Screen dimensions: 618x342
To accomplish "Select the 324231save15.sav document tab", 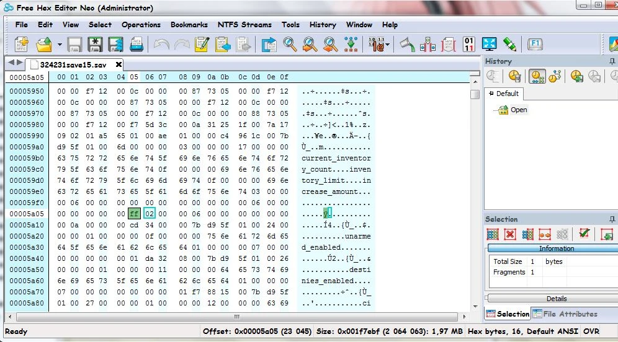I will (x=73, y=64).
